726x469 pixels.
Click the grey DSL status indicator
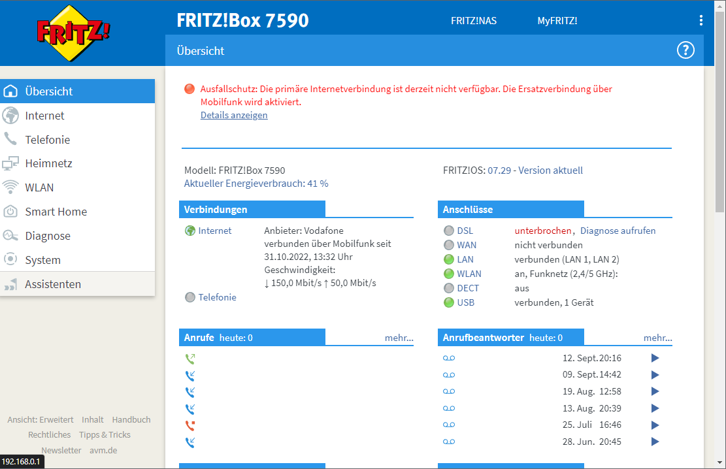click(x=449, y=231)
